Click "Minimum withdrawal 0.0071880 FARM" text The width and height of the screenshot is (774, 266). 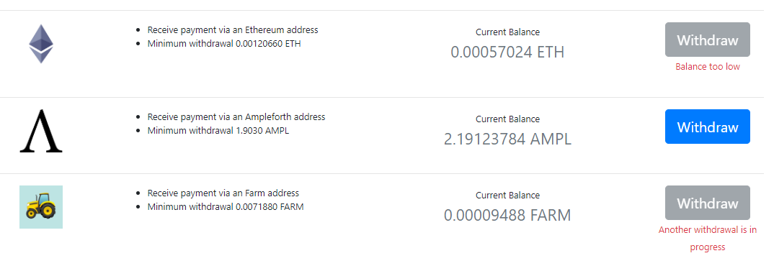[x=226, y=207]
